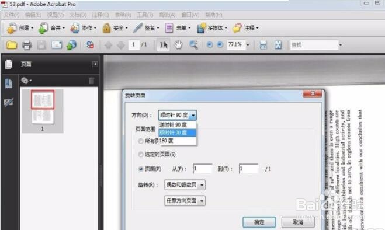Open the 多媒体 (Multimedia) toolbar menu
Image resolution: width=385 pixels, height=230 pixels.
click(x=211, y=28)
